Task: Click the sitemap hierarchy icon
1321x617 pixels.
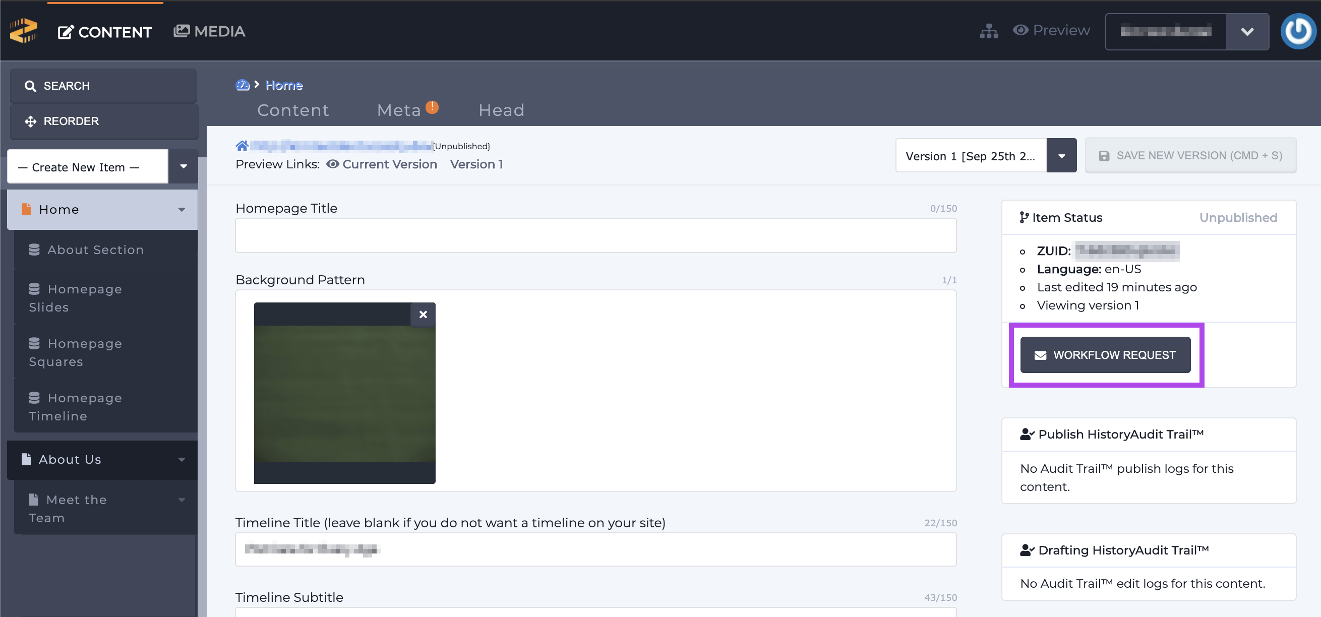Action: [x=989, y=31]
